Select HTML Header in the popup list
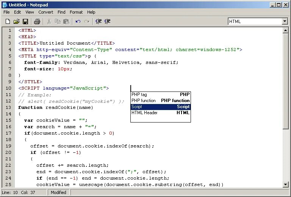Screen dimensions: 291x197 (x=161, y=113)
